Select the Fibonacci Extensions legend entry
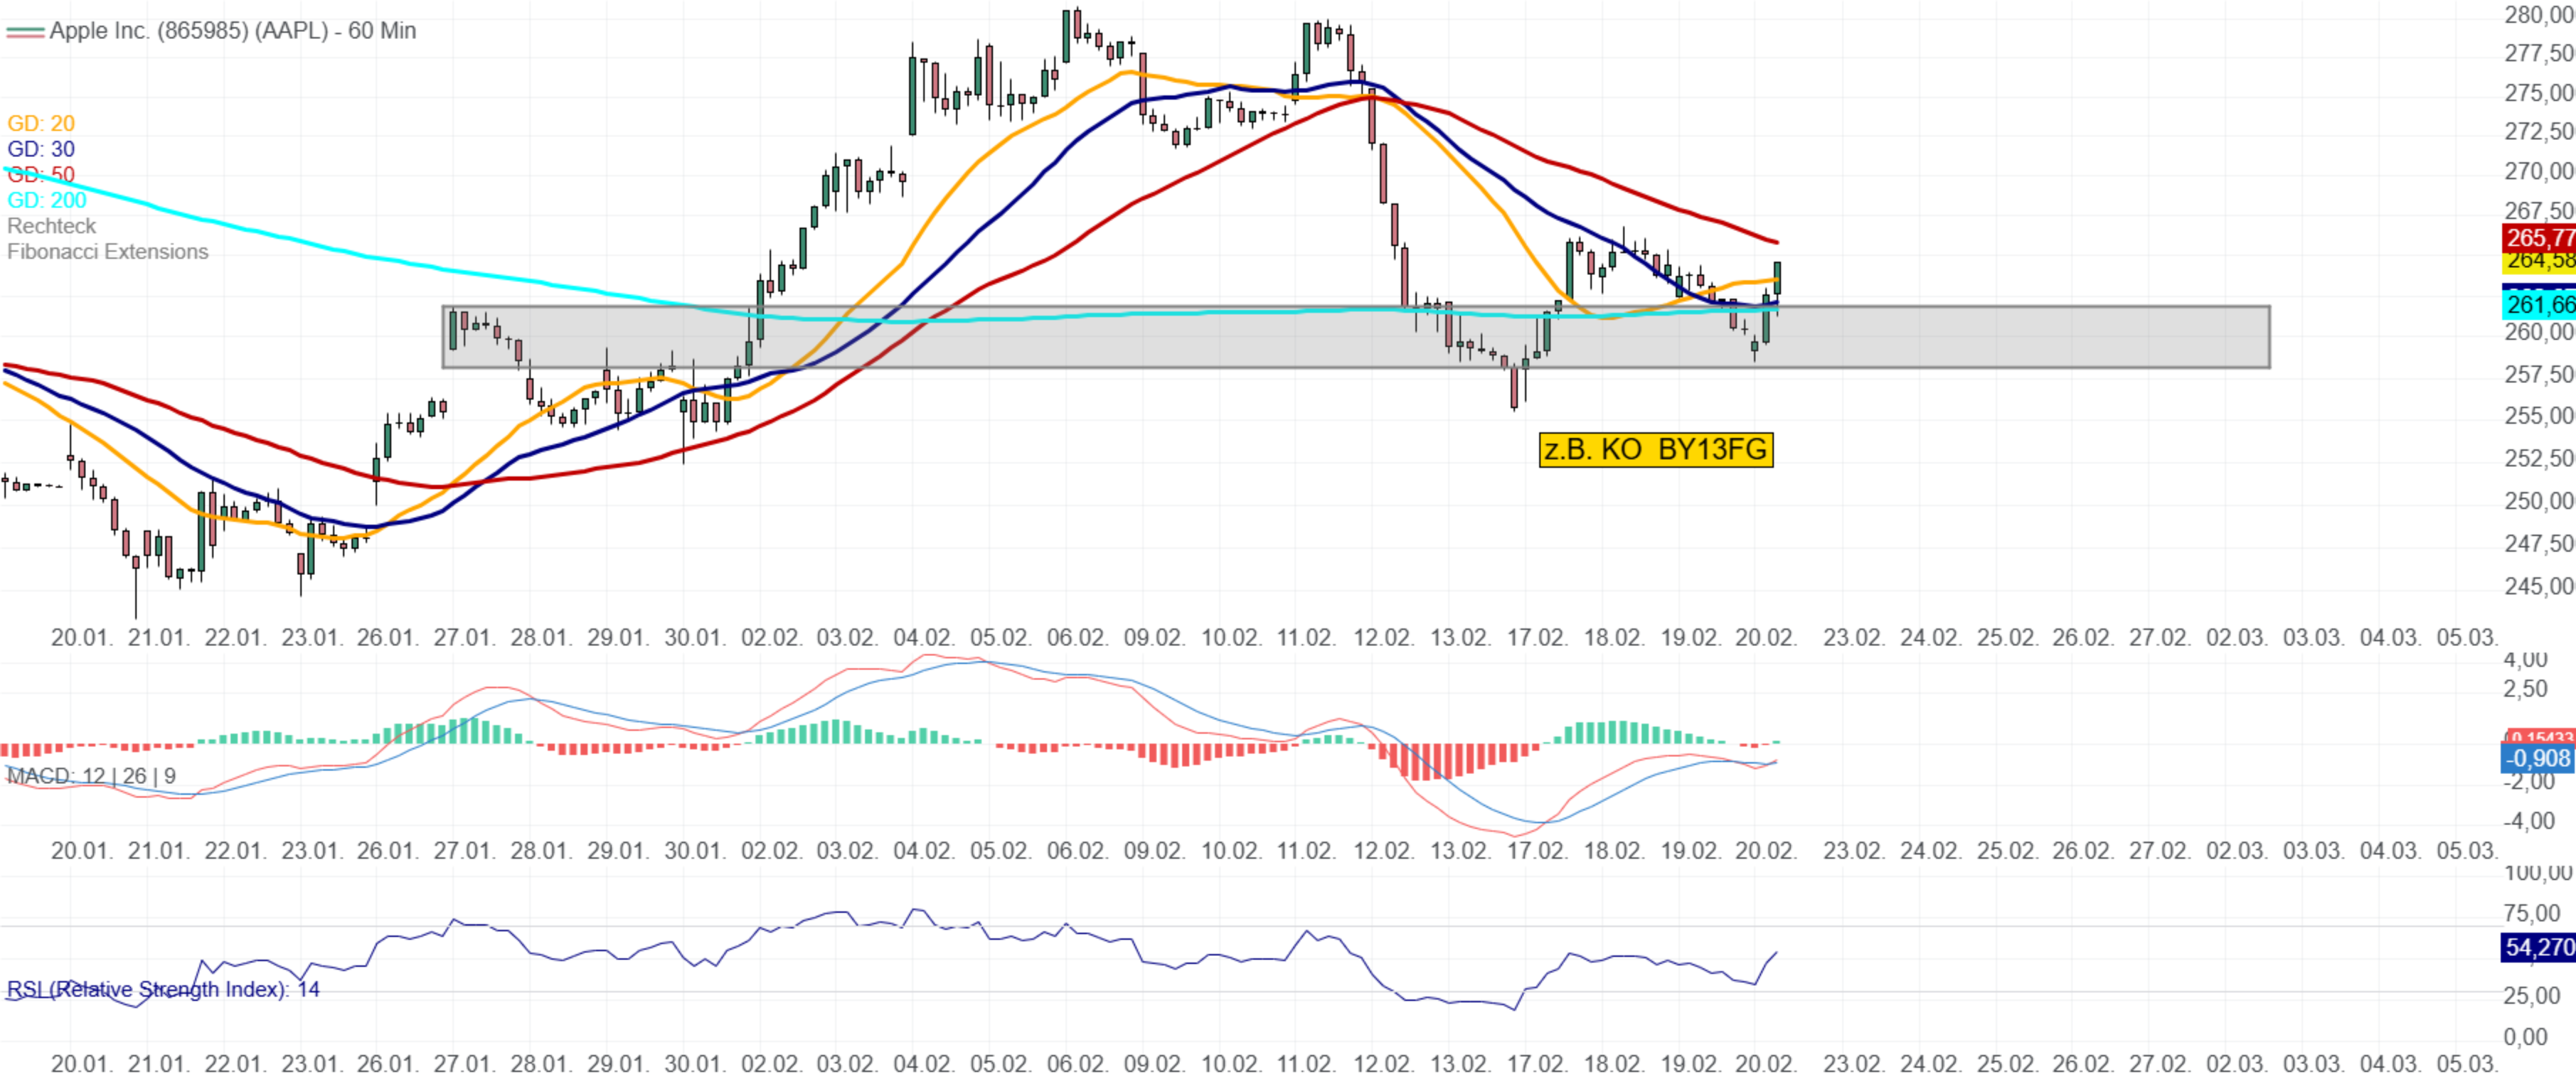2576x1079 pixels. tap(108, 252)
